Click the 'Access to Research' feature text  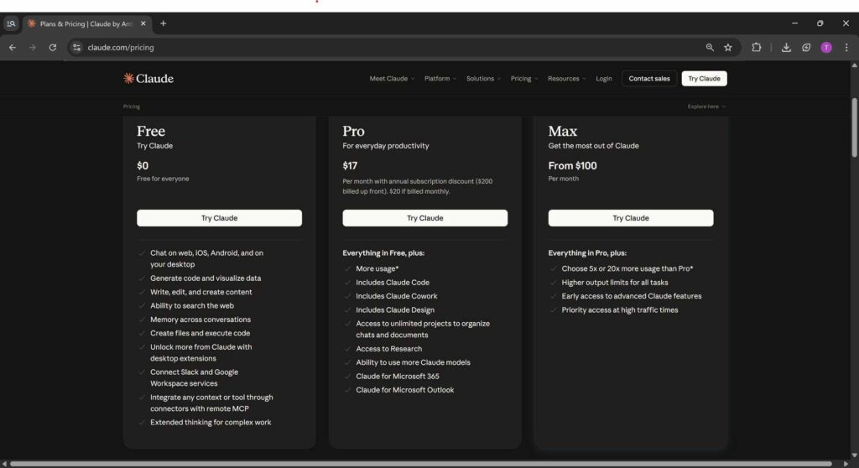point(389,349)
